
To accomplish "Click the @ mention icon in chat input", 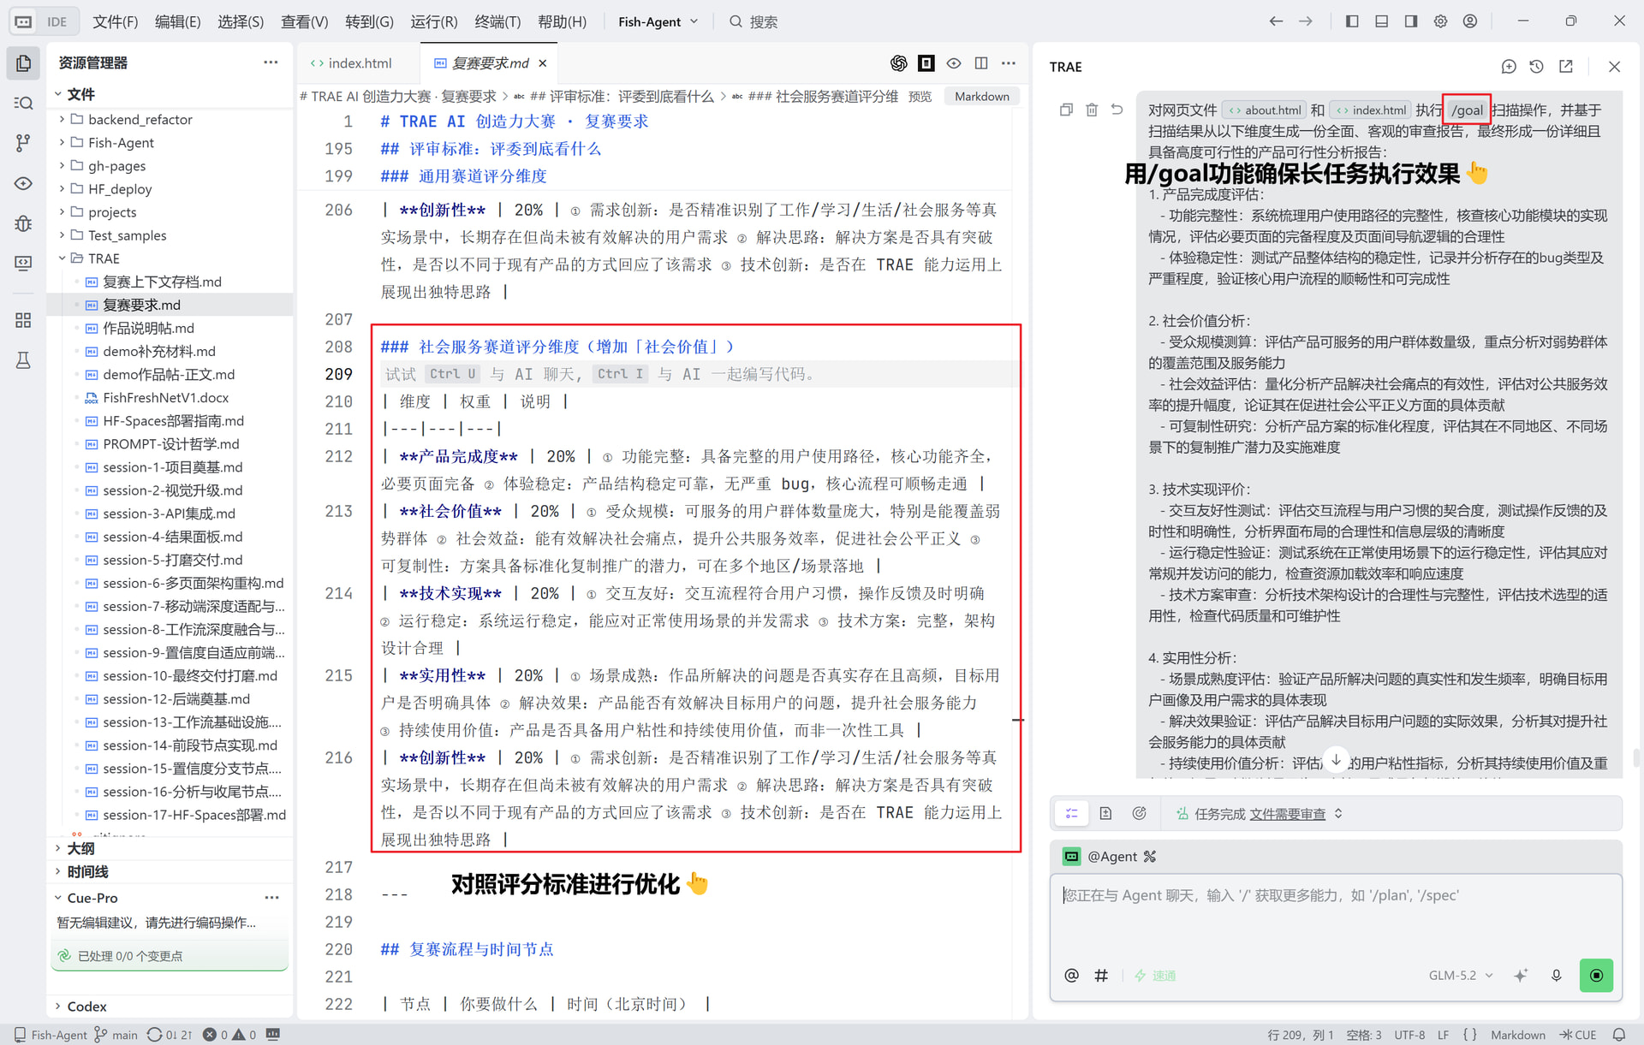I will pos(1071,976).
